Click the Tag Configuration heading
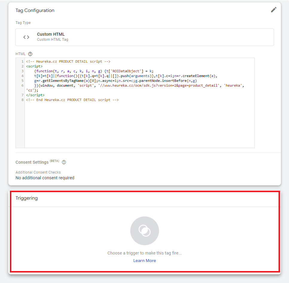Screen dimensions: 289x283 coord(35,10)
